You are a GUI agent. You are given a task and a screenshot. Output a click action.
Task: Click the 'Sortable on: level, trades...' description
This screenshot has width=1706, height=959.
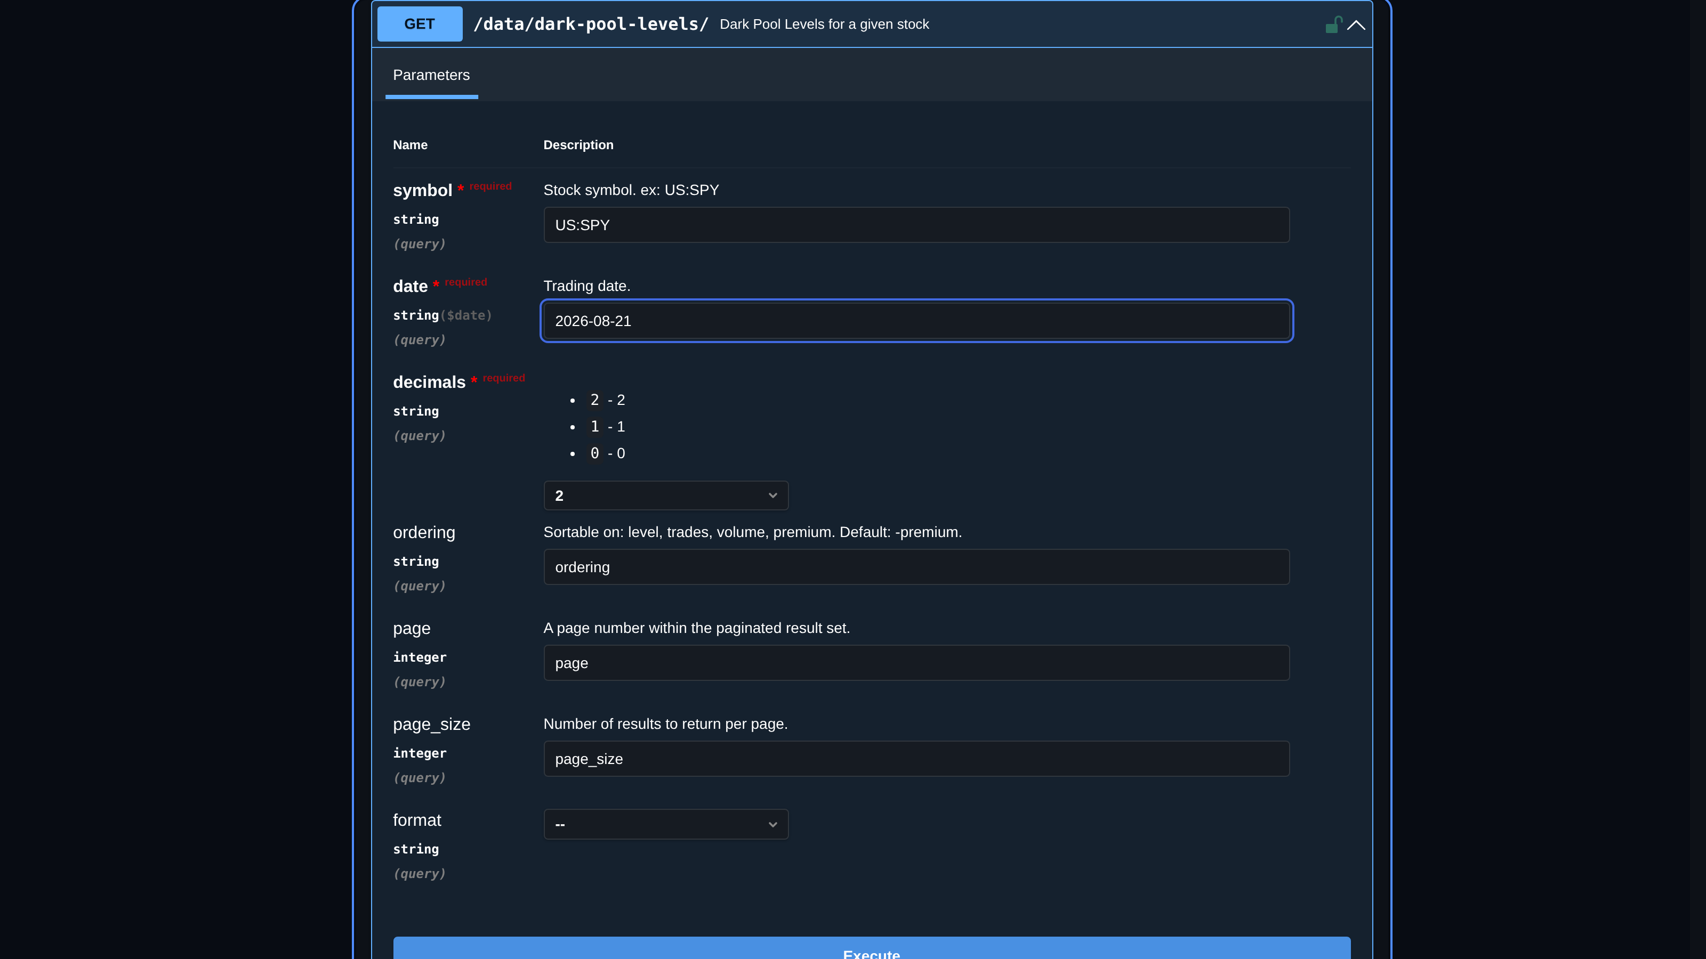click(752, 532)
